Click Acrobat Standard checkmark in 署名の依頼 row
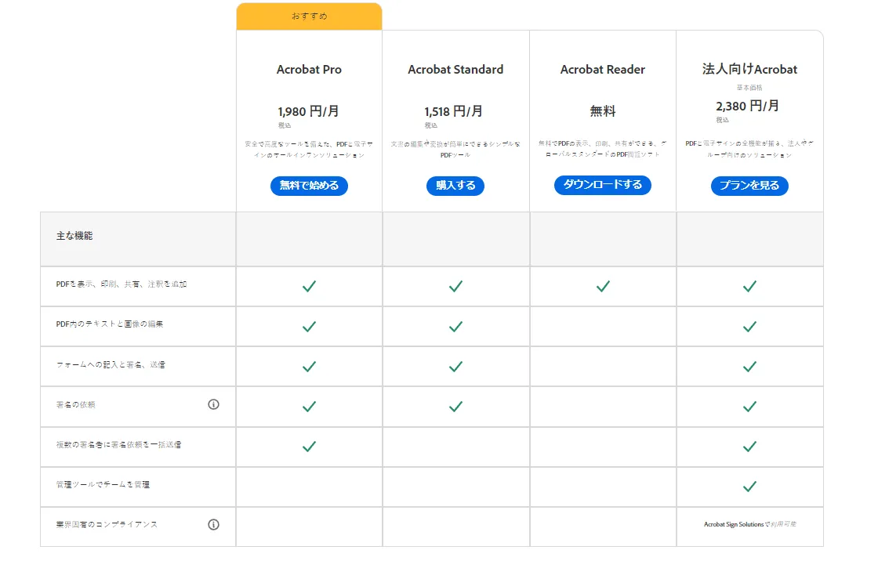 [455, 407]
